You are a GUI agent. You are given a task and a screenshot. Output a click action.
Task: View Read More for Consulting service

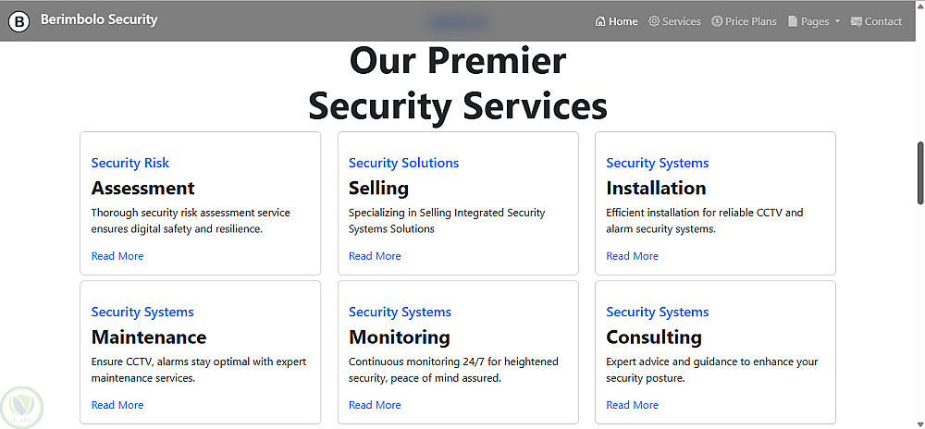[x=632, y=405]
